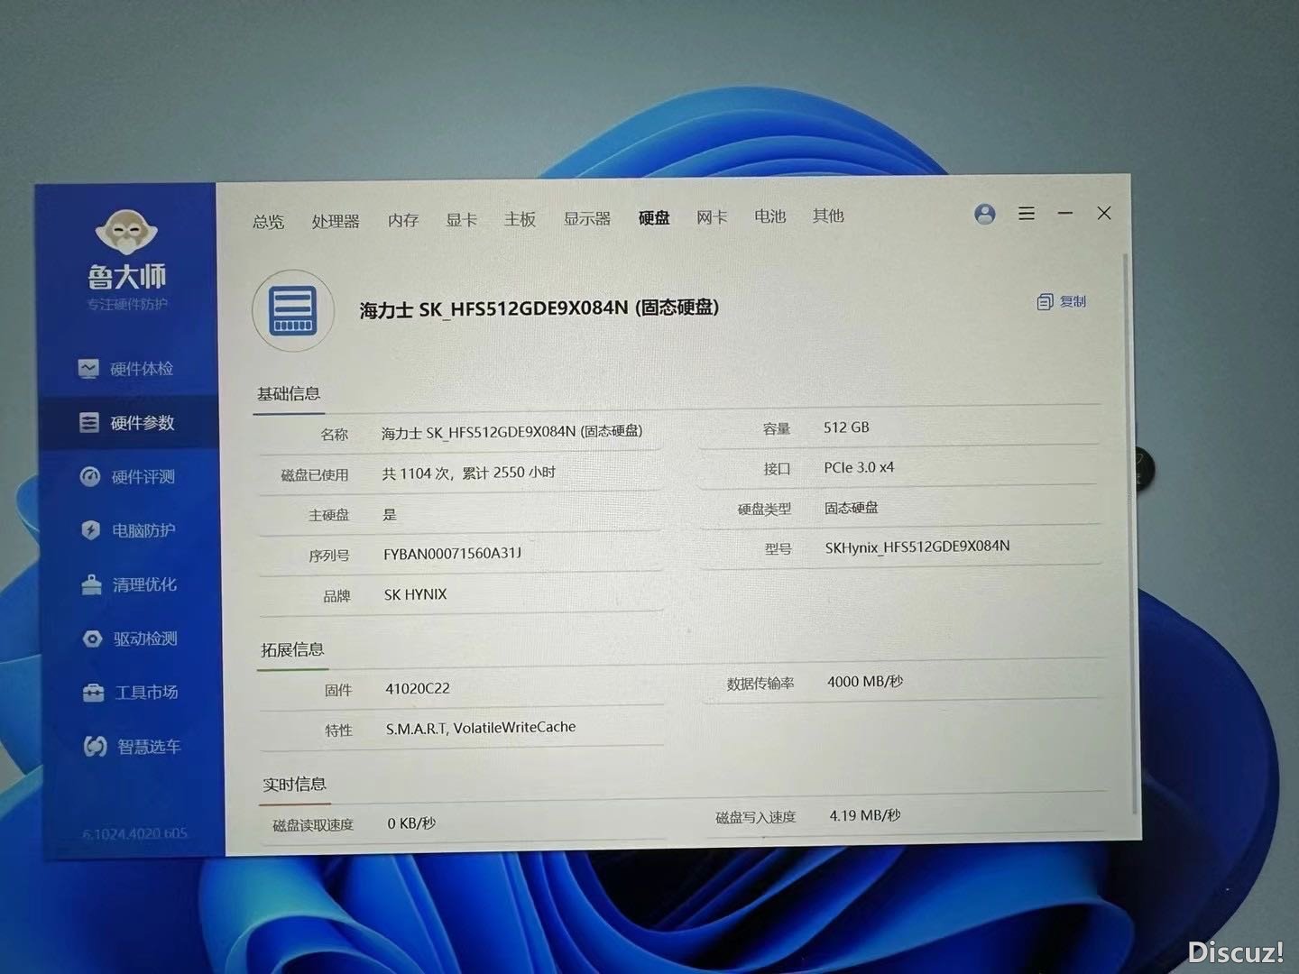Viewport: 1299px width, 974px height.
Task: Click the disk title 海力士 SK_HFS512GDE9X084N heading
Action: [x=539, y=308]
